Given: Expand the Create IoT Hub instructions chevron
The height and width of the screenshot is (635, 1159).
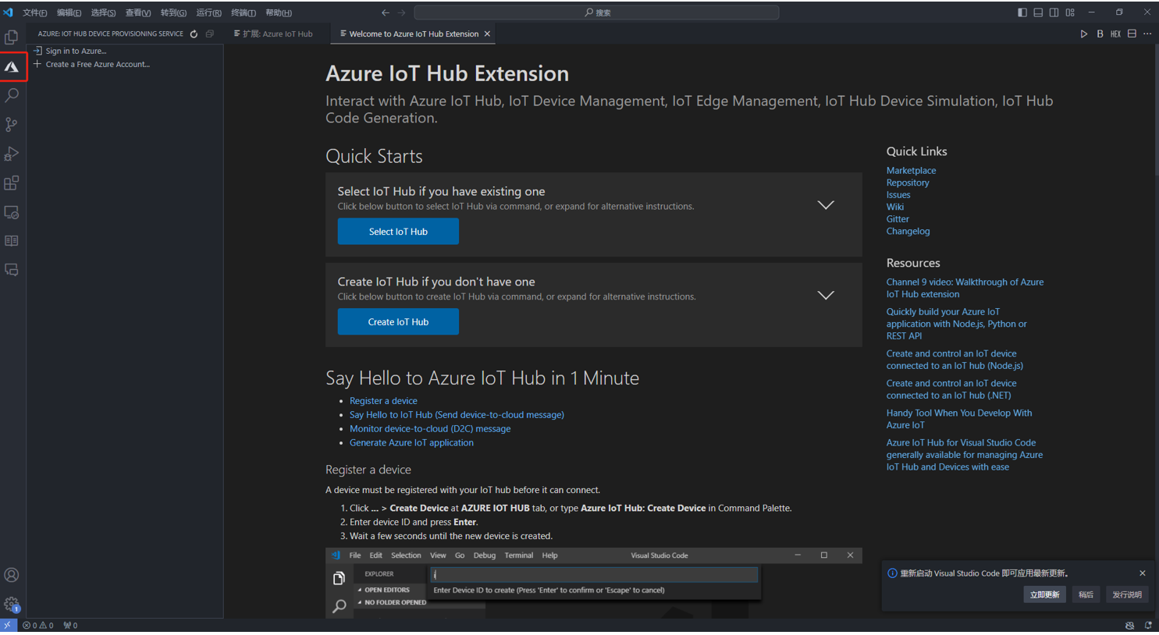Looking at the screenshot, I should coord(825,296).
